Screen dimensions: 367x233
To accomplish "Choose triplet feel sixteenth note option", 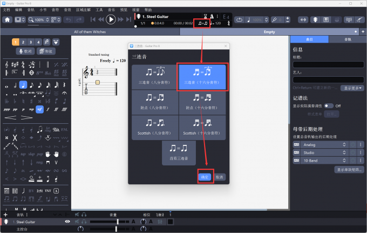I will click(202, 75).
